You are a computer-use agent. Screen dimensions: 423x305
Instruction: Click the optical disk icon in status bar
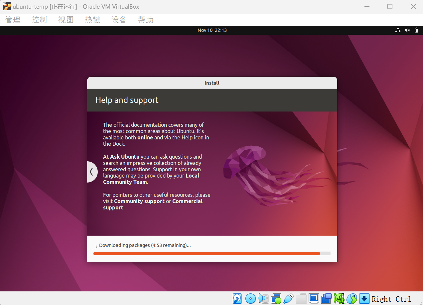tap(250, 298)
